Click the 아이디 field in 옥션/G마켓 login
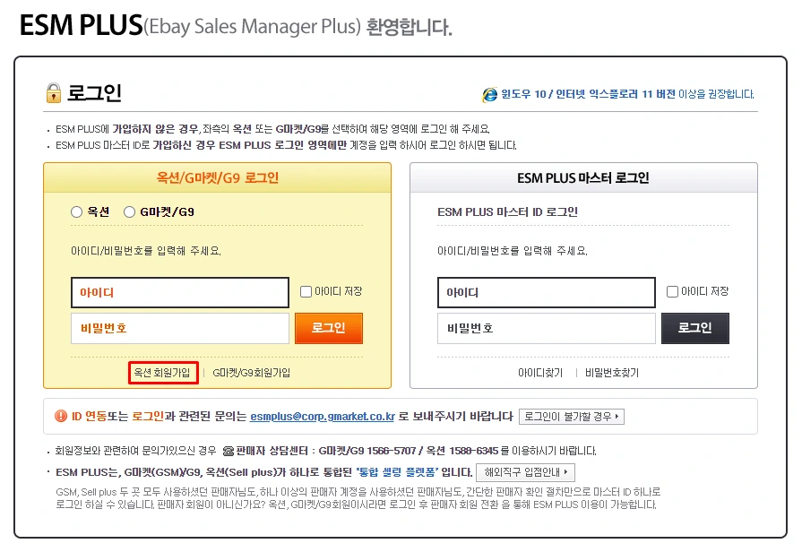The image size is (802, 552). click(180, 293)
